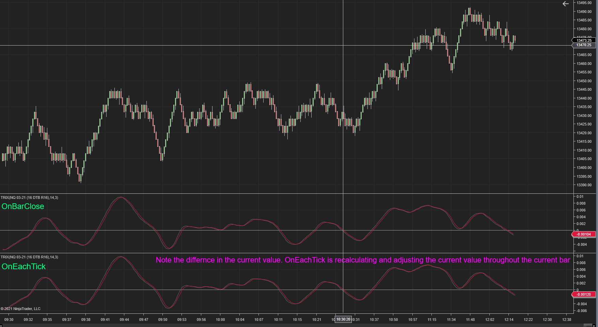Click the 13480.00 price axis label

(x=584, y=29)
